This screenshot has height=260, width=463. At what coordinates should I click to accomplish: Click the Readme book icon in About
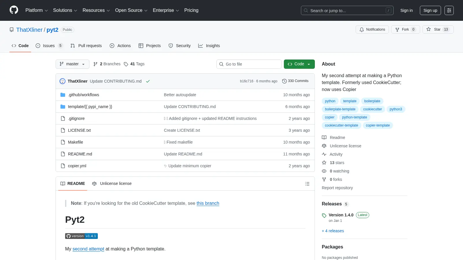[x=324, y=138]
